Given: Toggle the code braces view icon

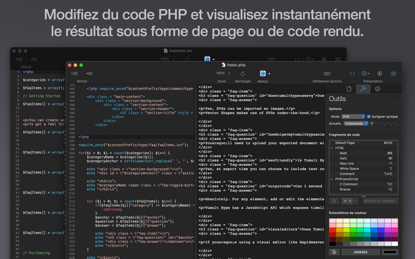Looking at the screenshot, I should 352,74.
